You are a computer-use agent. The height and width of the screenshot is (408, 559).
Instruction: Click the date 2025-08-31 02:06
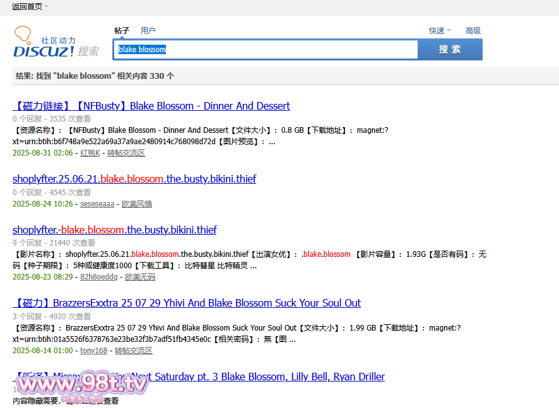pyautogui.click(x=43, y=153)
